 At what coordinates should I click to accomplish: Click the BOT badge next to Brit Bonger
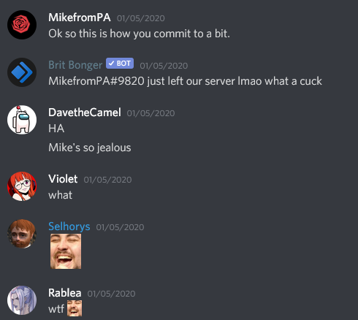coord(120,64)
